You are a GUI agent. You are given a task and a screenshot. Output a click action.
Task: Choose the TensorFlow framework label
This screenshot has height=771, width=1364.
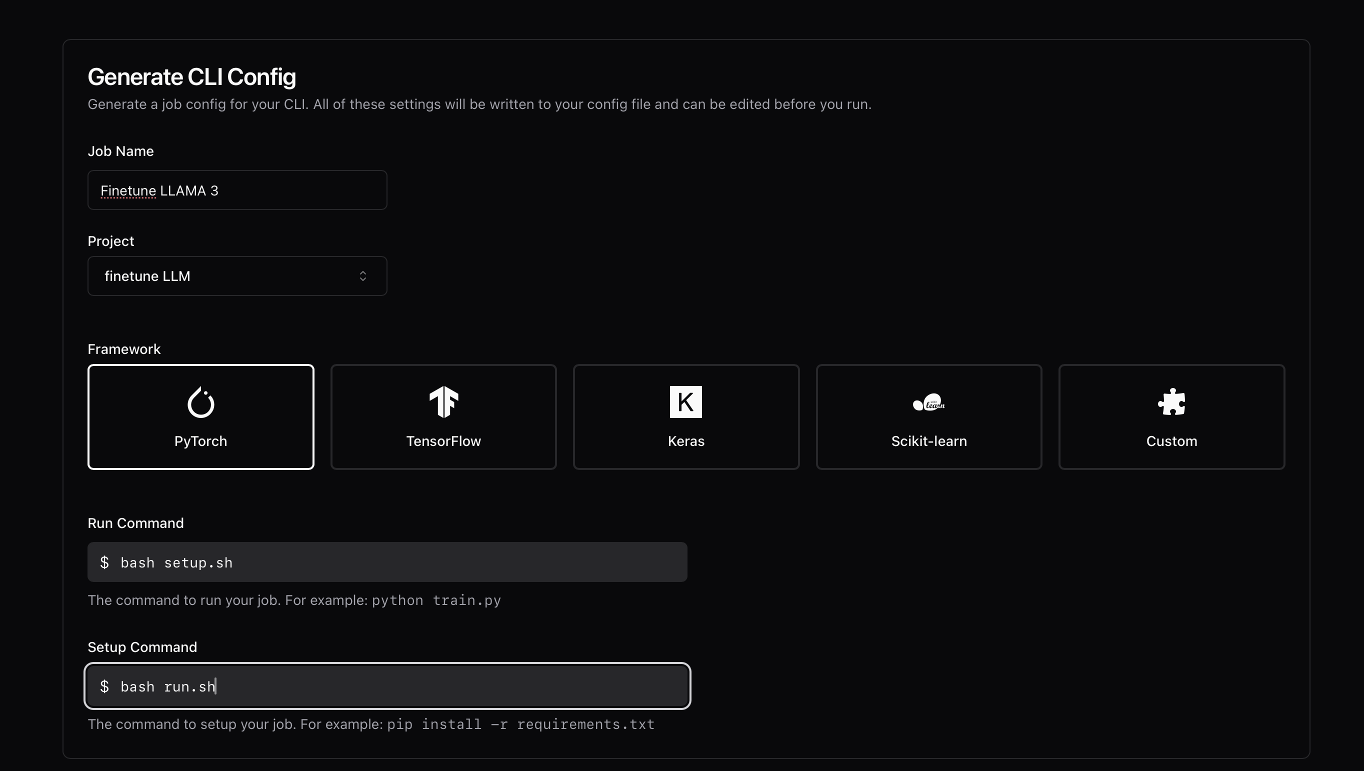coord(443,441)
